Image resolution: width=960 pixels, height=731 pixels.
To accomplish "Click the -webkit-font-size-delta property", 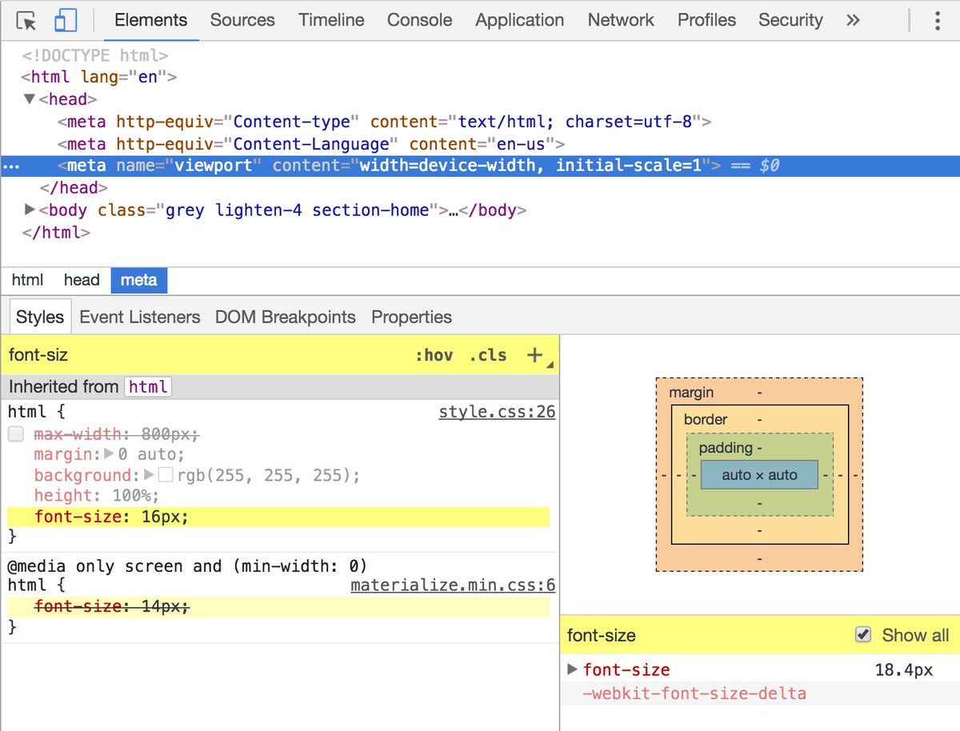I will pyautogui.click(x=694, y=693).
